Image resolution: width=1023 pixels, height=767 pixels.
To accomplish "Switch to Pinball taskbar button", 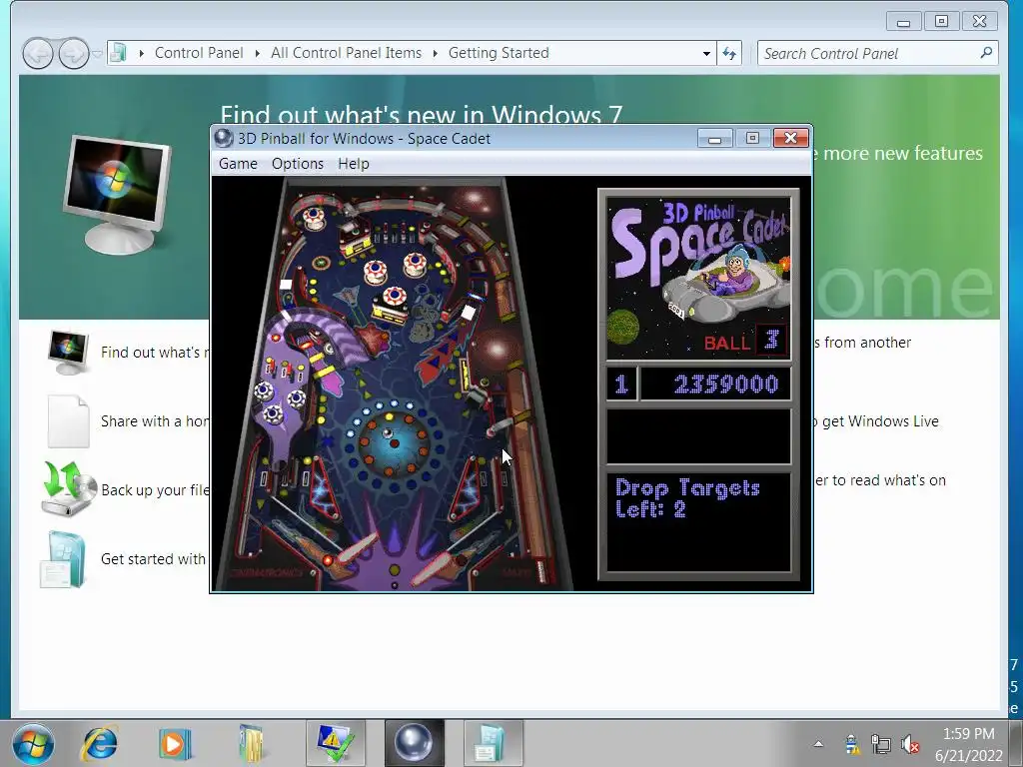I will 415,743.
